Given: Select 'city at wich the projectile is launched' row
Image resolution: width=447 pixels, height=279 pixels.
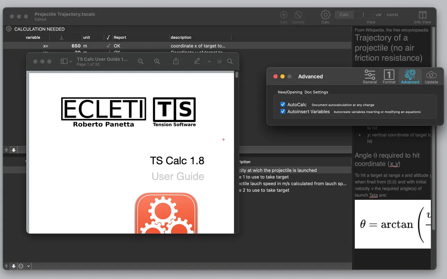Looking at the screenshot, I should (x=278, y=170).
